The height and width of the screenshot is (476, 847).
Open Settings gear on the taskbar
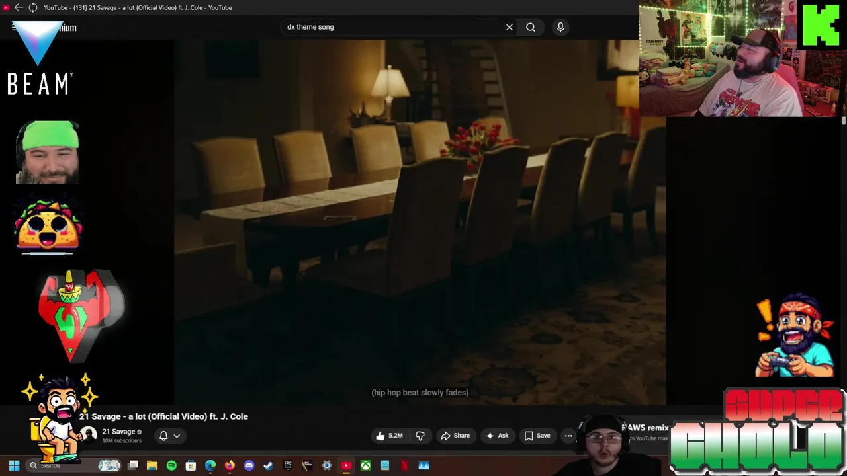point(327,465)
